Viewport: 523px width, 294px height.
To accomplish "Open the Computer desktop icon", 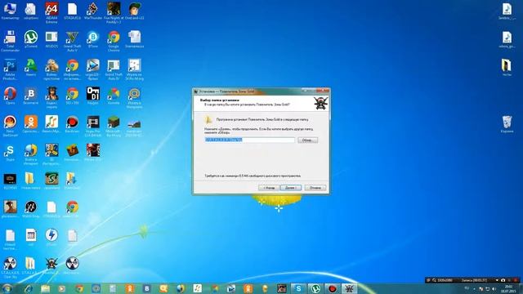I will (10, 11).
